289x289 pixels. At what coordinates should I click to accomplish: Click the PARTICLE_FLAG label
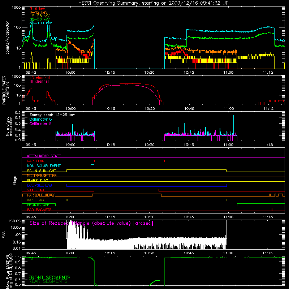click(x=41, y=195)
